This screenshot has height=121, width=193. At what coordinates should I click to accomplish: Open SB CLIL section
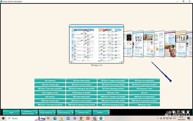[x=144, y=92]
